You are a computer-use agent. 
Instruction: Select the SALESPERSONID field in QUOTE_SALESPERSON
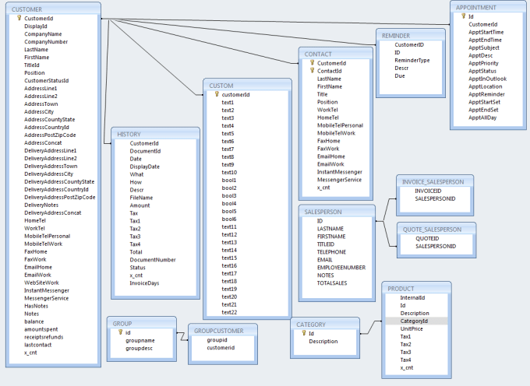click(x=436, y=246)
